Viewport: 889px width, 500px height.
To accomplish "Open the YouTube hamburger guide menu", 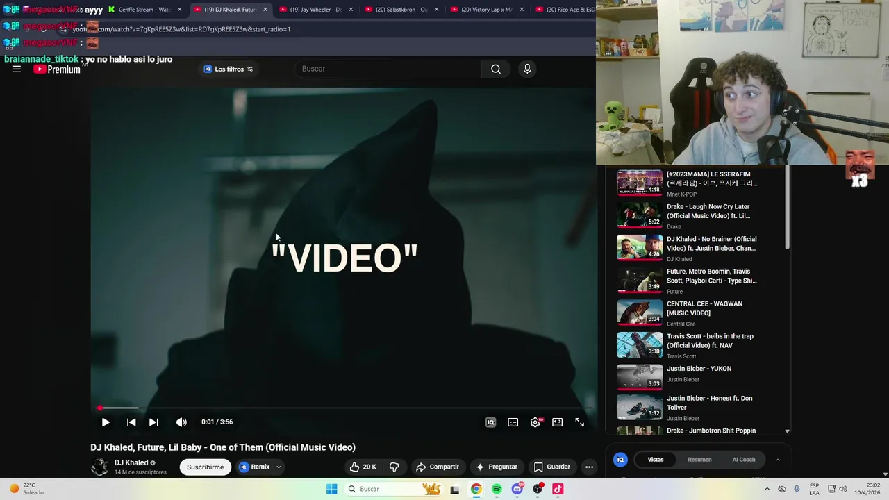I will (x=17, y=69).
